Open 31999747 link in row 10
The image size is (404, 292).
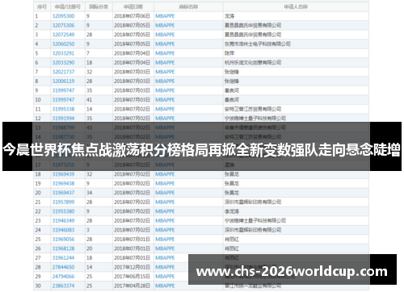(63, 100)
